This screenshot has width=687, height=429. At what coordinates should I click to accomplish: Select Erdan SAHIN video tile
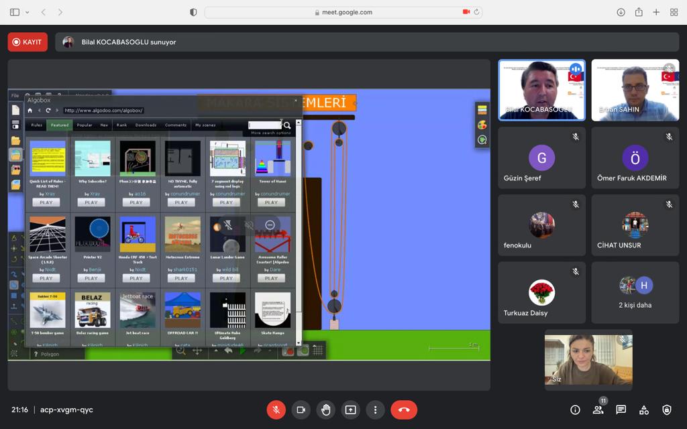pyautogui.click(x=635, y=90)
